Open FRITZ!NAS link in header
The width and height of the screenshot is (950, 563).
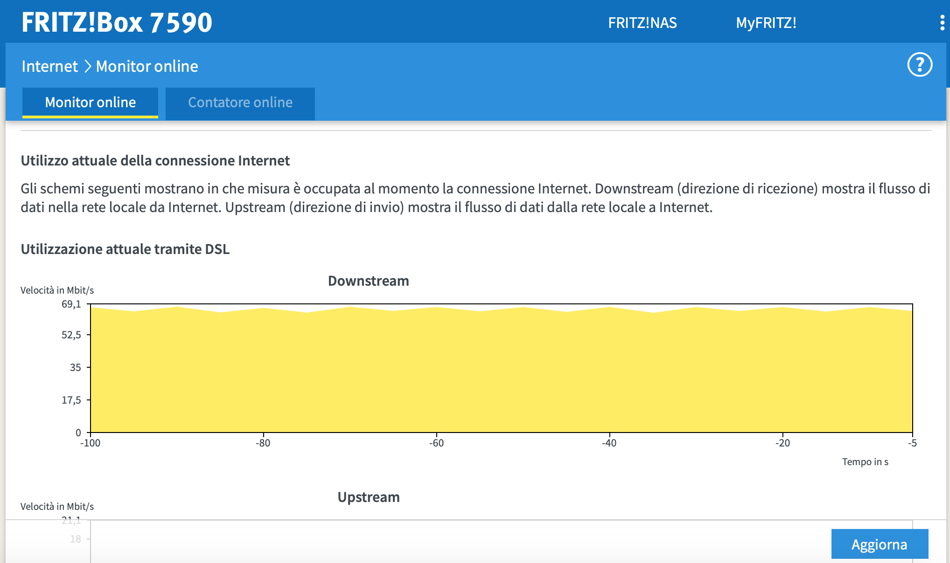point(642,23)
